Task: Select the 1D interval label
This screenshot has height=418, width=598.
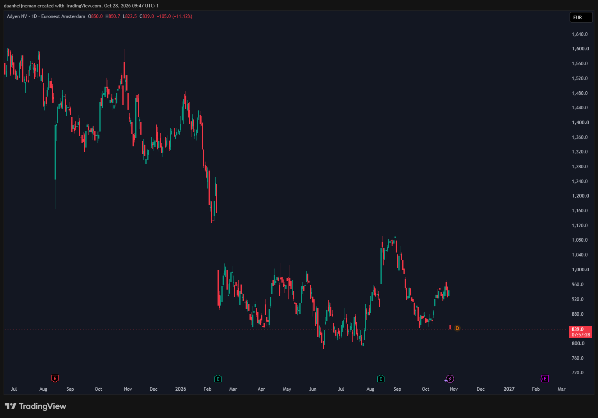Action: coord(34,16)
